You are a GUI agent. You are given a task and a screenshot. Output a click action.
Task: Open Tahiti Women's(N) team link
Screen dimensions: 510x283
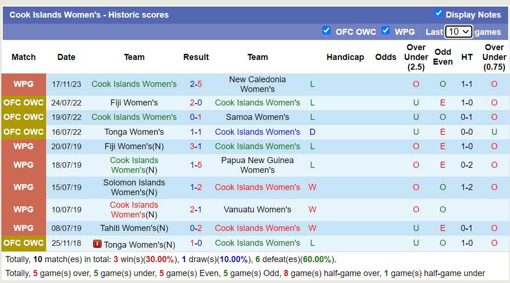[134, 228]
